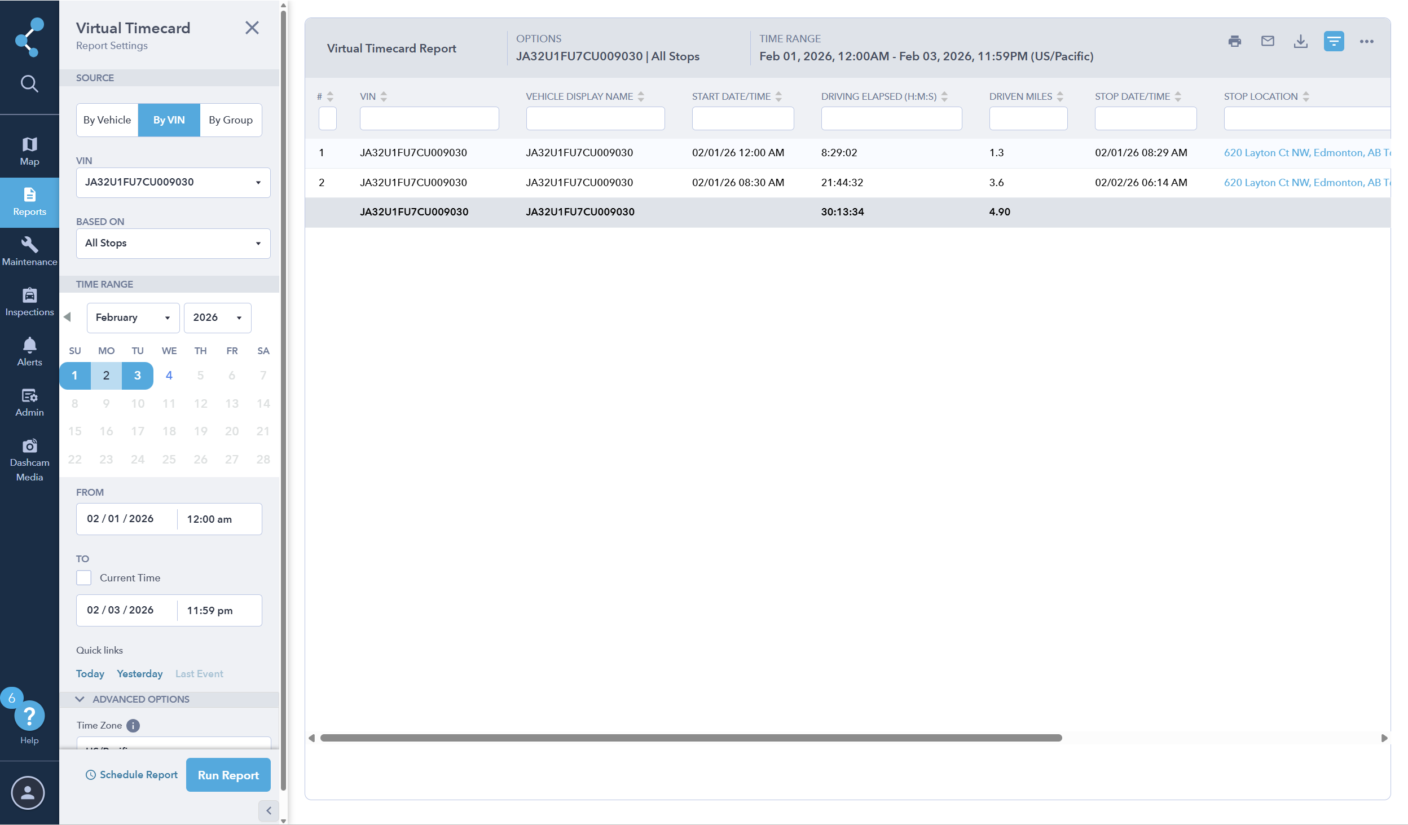Click the Today quick link
This screenshot has width=1408, height=825.
point(90,674)
